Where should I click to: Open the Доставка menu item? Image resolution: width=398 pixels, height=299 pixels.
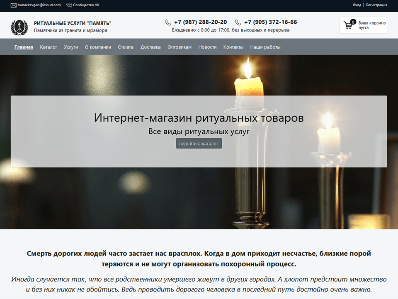click(x=150, y=47)
